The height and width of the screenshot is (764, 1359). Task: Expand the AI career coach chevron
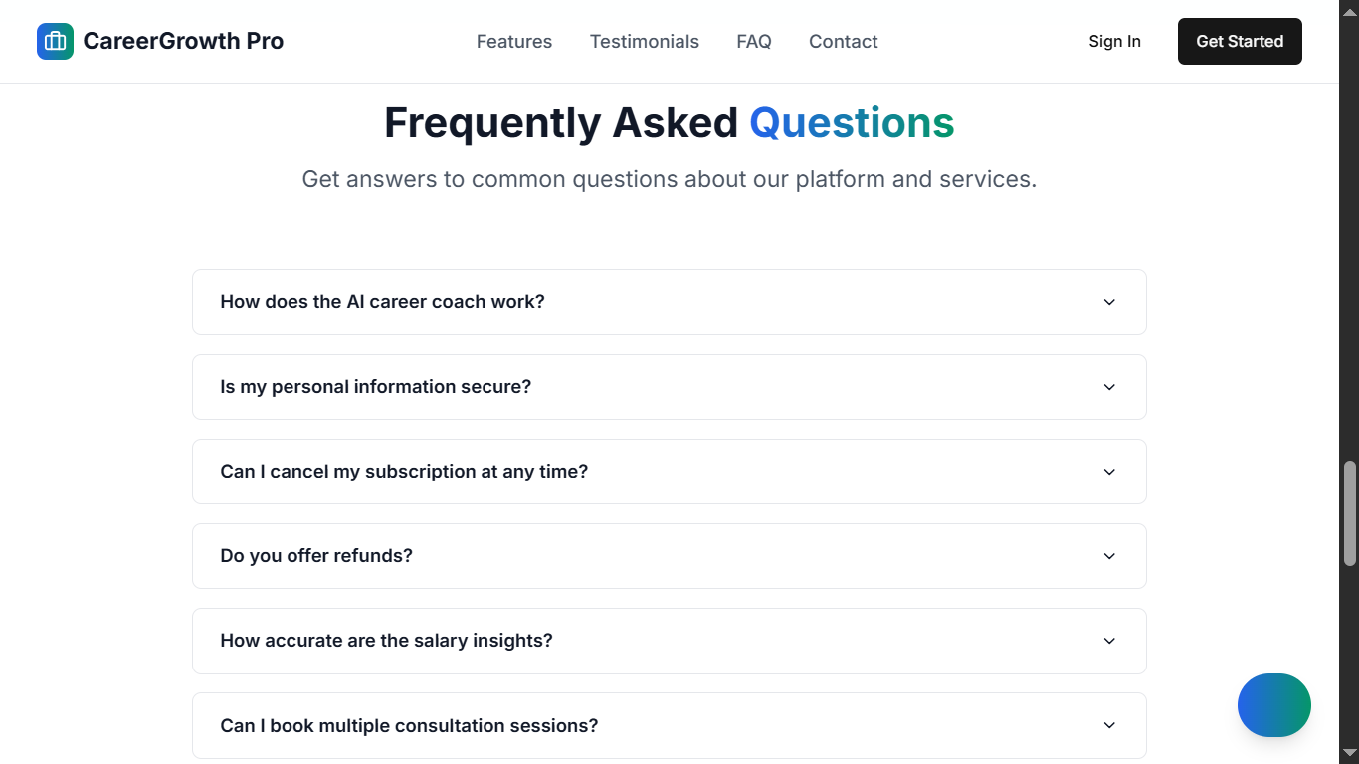[1109, 302]
